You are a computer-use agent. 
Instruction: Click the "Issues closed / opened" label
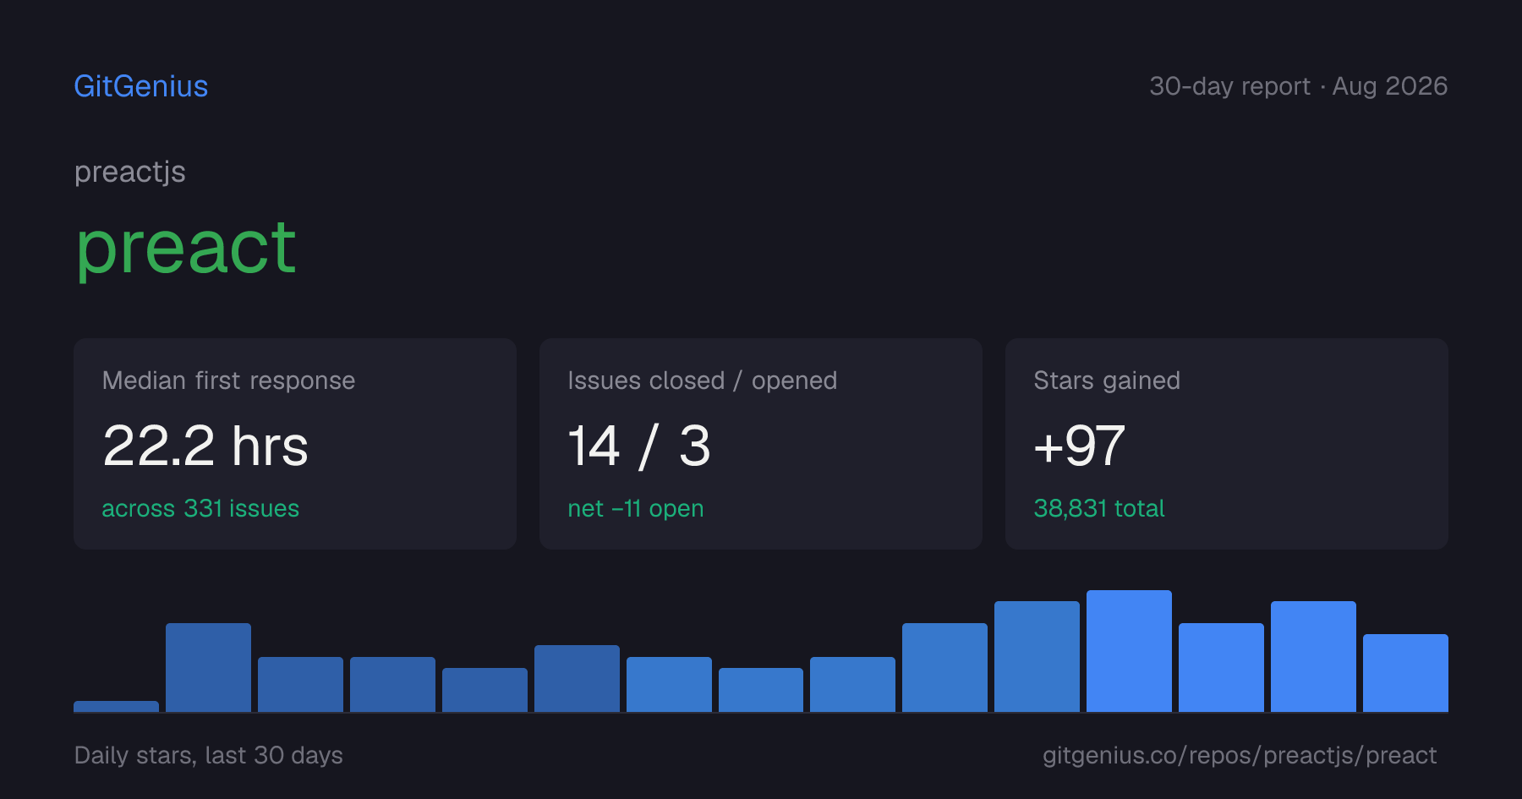click(703, 380)
